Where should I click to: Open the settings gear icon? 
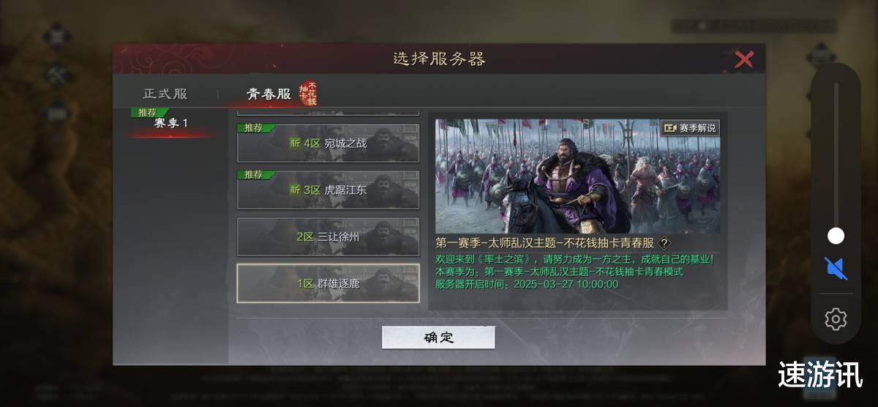pyautogui.click(x=836, y=319)
